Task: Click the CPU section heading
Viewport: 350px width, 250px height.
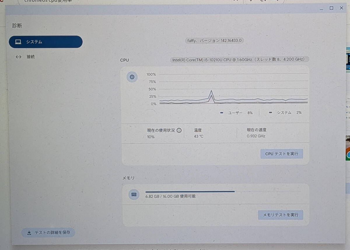Action: 124,60
